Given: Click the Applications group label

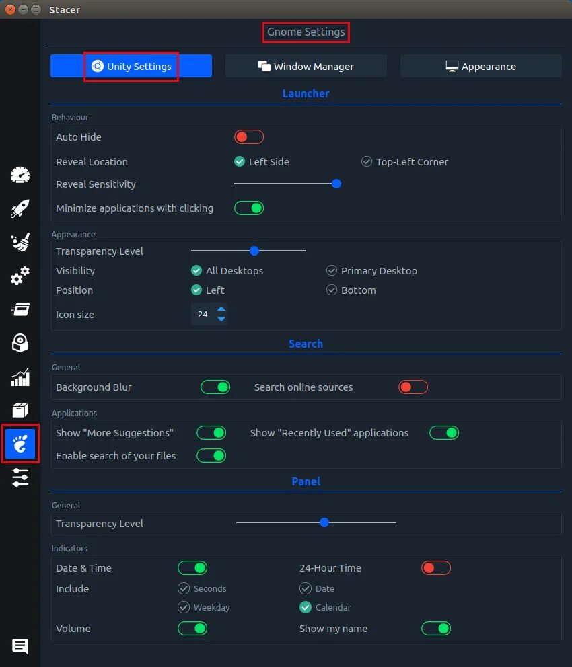Looking at the screenshot, I should 74,413.
